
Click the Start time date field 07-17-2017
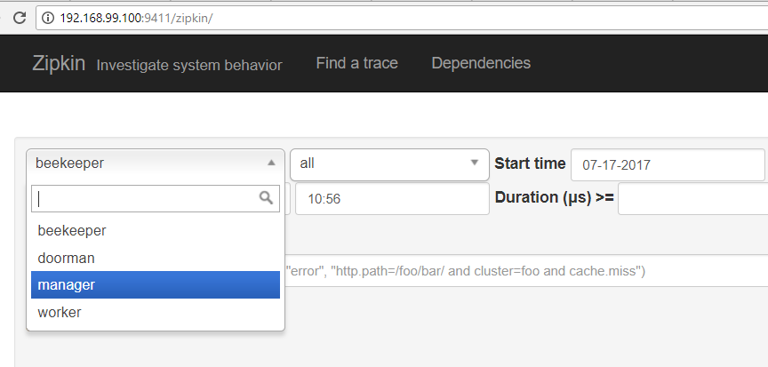coord(668,164)
